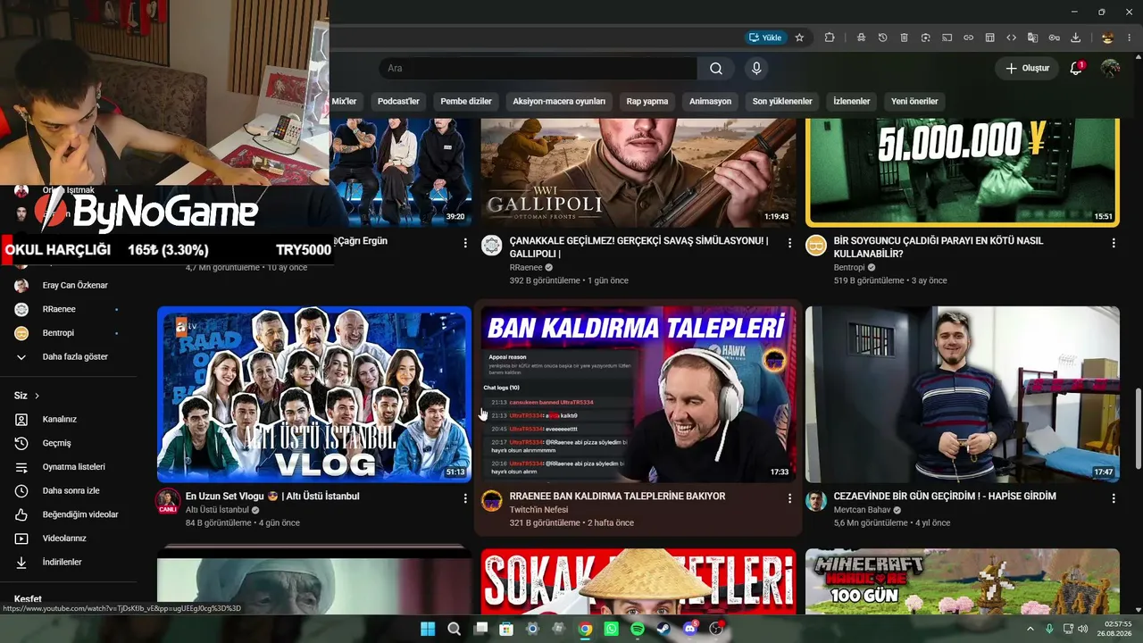Select the Aksiyon-macera oyunları chip
The image size is (1143, 643).
[559, 101]
